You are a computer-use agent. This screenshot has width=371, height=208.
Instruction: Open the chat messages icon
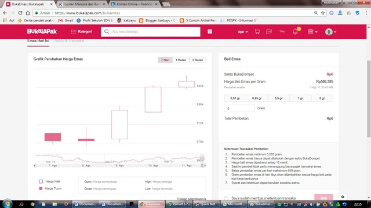[x=269, y=31]
